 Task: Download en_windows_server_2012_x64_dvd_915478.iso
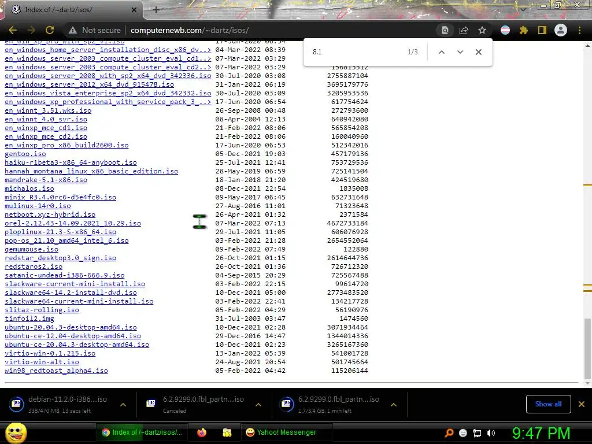coord(89,84)
